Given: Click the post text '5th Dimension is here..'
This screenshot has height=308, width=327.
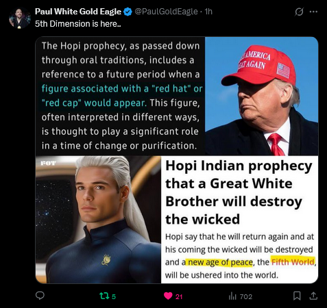Looking at the screenshot, I should click(x=78, y=24).
